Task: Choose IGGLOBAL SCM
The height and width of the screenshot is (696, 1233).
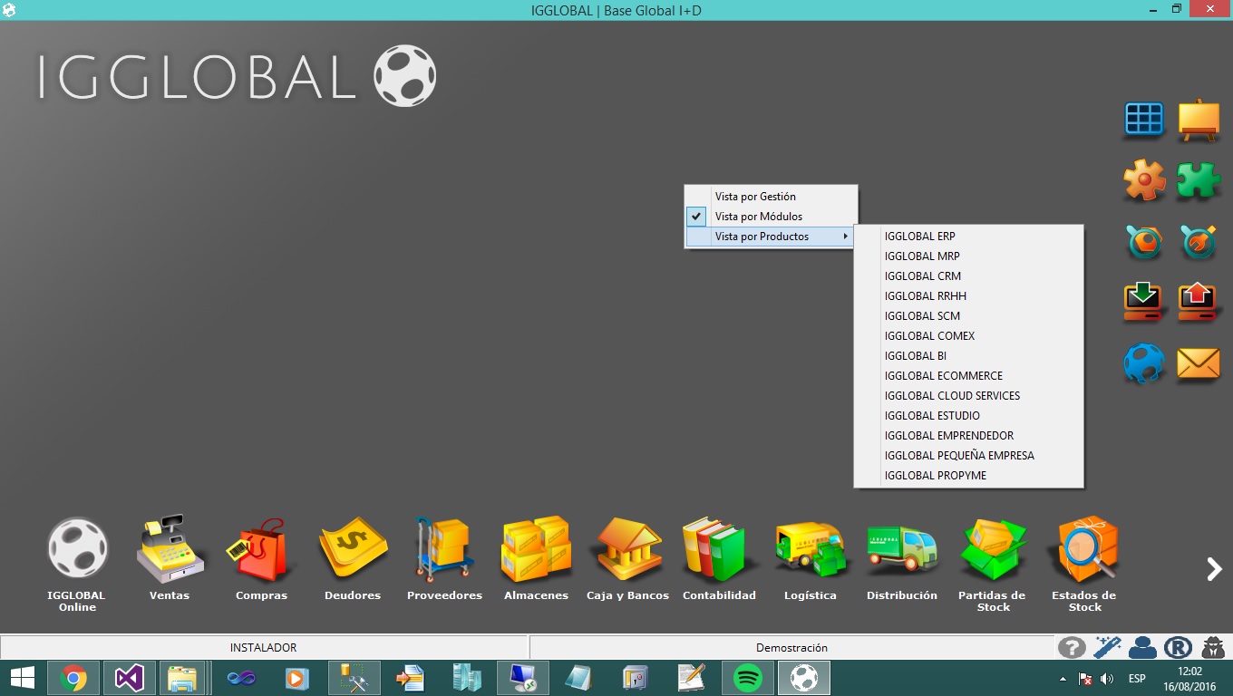Action: click(968, 316)
